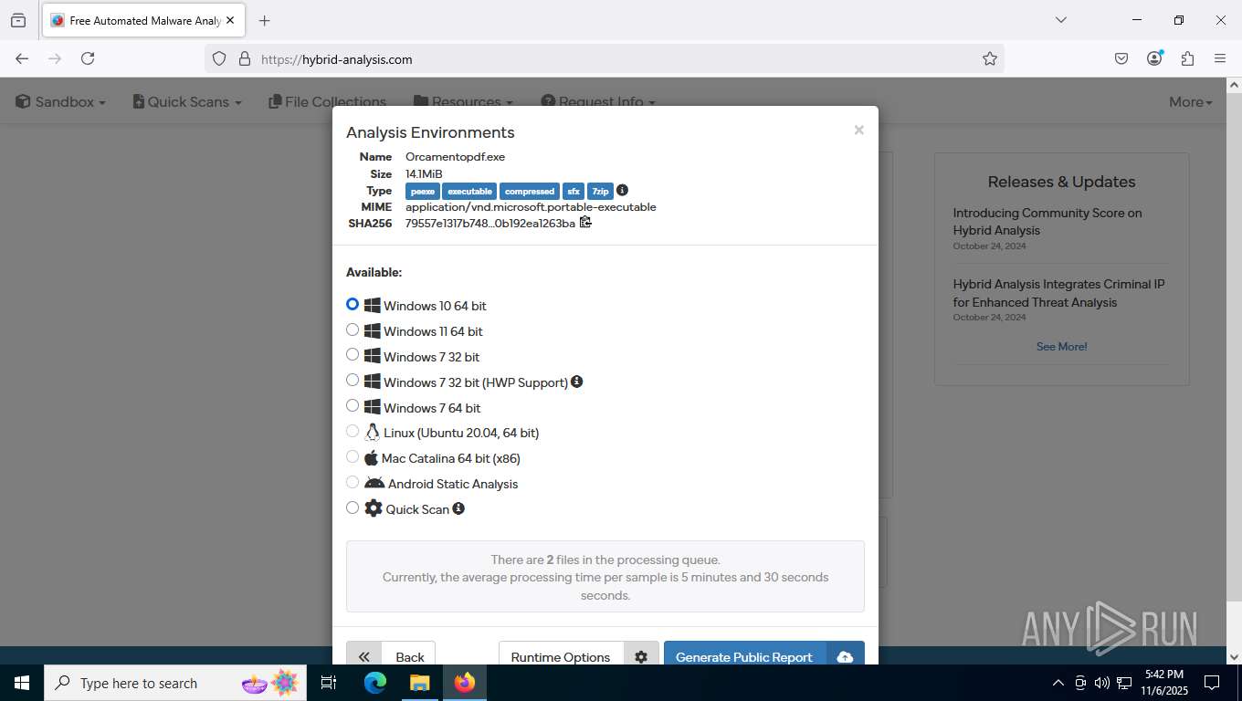This screenshot has height=701, width=1242.
Task: Expand the Sandbox menu
Action: (60, 102)
